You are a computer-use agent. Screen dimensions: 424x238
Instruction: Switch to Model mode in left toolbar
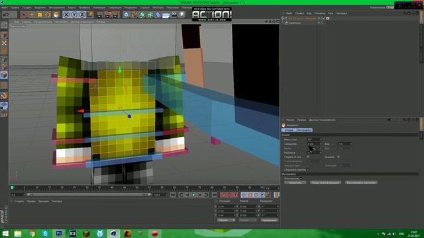4,35
